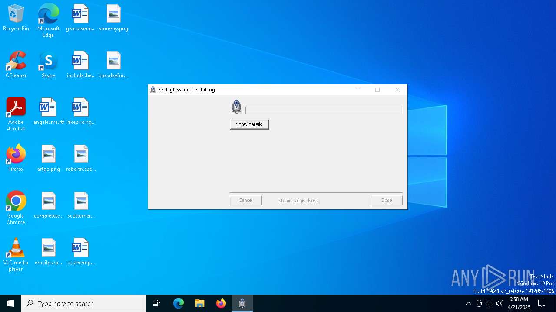Select the giveswante Word document icon

pyautogui.click(x=80, y=18)
